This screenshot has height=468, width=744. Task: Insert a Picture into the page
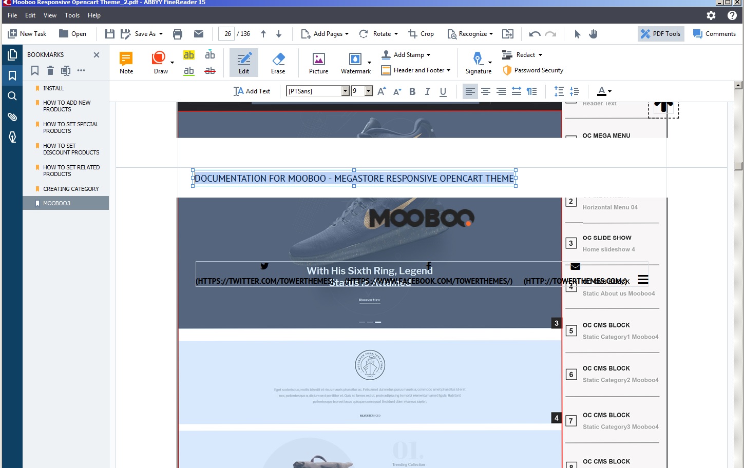click(318, 63)
